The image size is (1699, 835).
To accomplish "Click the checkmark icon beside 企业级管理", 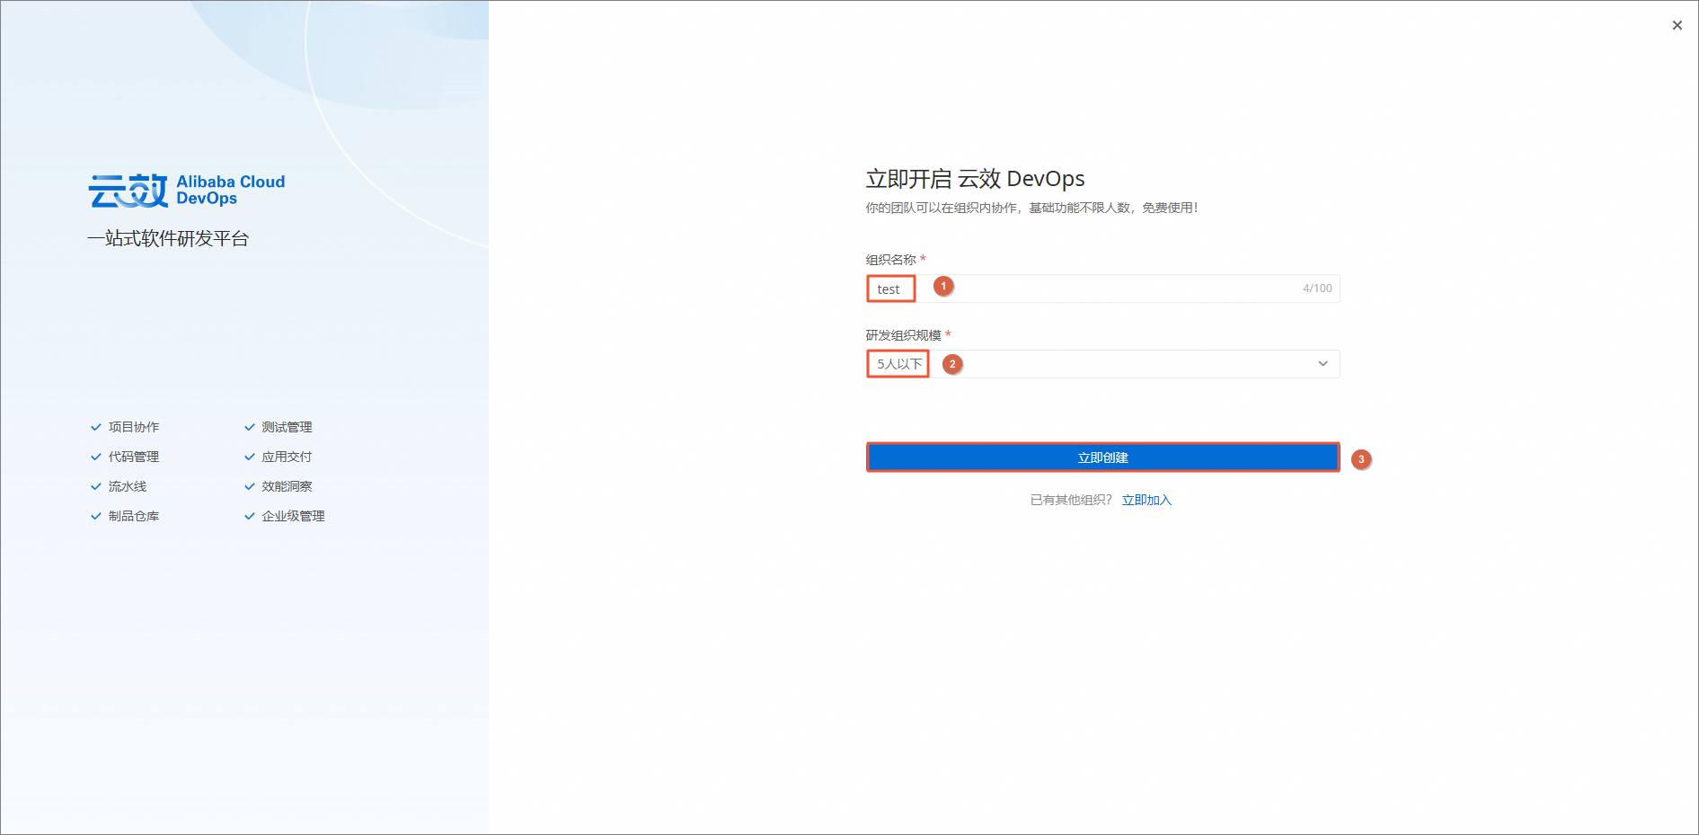I will [249, 517].
